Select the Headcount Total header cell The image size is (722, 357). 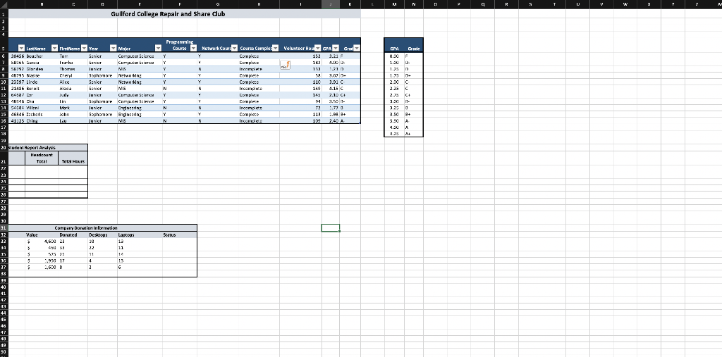click(x=42, y=158)
